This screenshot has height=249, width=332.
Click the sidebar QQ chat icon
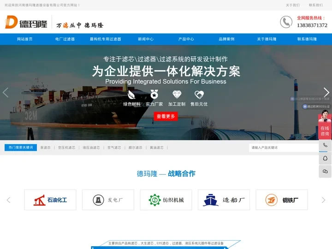coord(325,158)
